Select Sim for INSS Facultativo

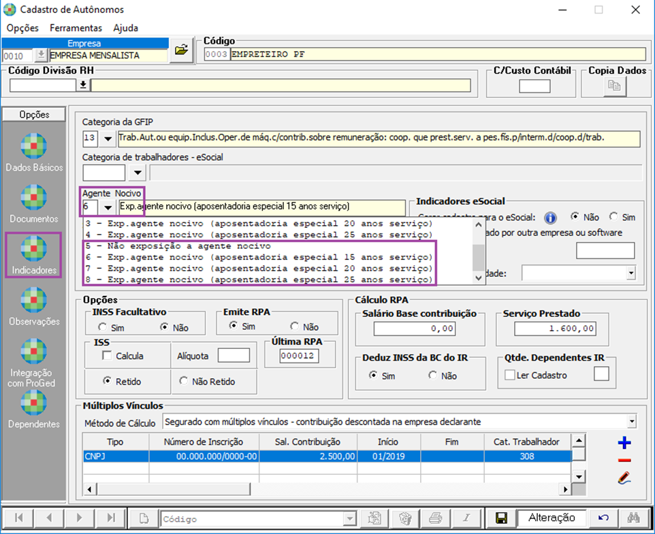pyautogui.click(x=101, y=327)
